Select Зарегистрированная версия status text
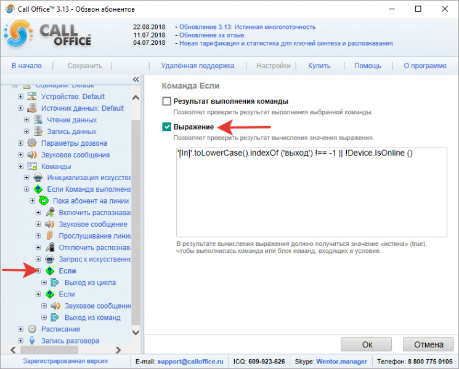 [x=65, y=361]
